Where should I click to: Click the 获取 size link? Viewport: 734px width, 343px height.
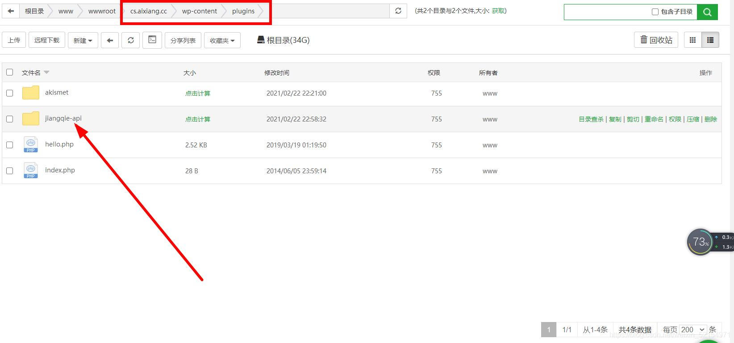[x=498, y=11]
